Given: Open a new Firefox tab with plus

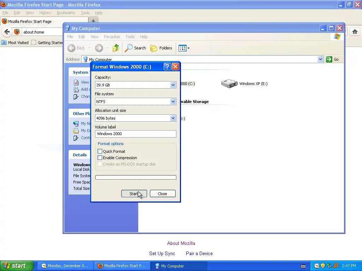Looking at the screenshot, I should [93, 21].
